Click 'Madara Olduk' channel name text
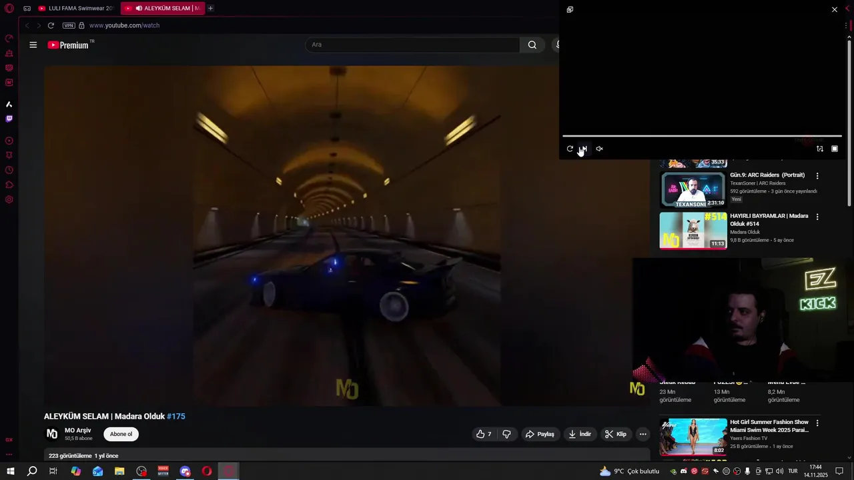The width and height of the screenshot is (854, 480). 745,232
